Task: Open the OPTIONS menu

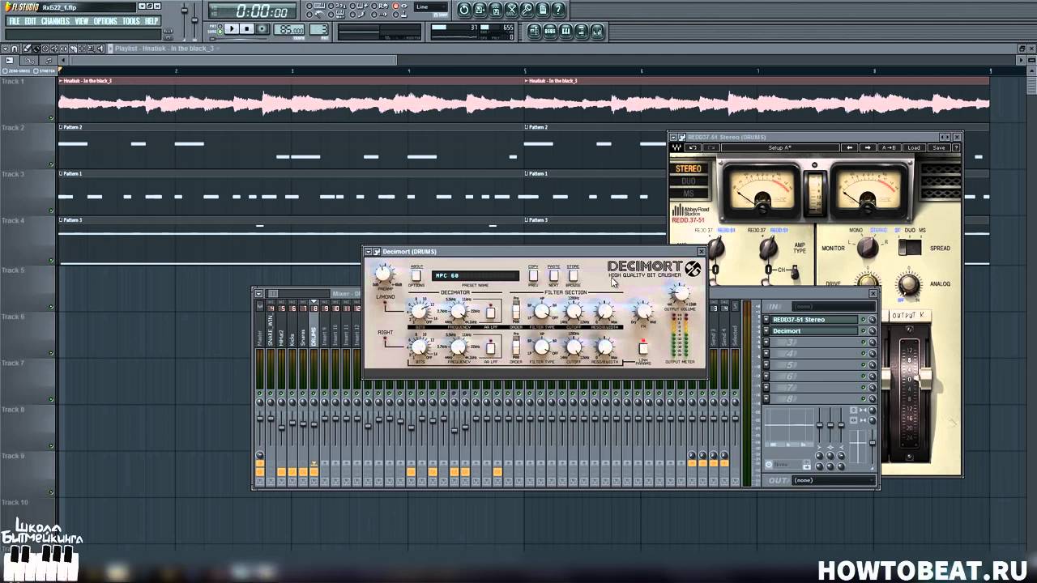Action: [x=105, y=21]
